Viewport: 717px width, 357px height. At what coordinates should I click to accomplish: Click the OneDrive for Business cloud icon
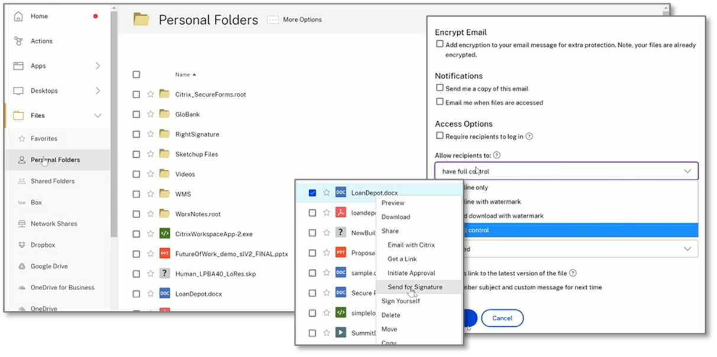coord(22,287)
